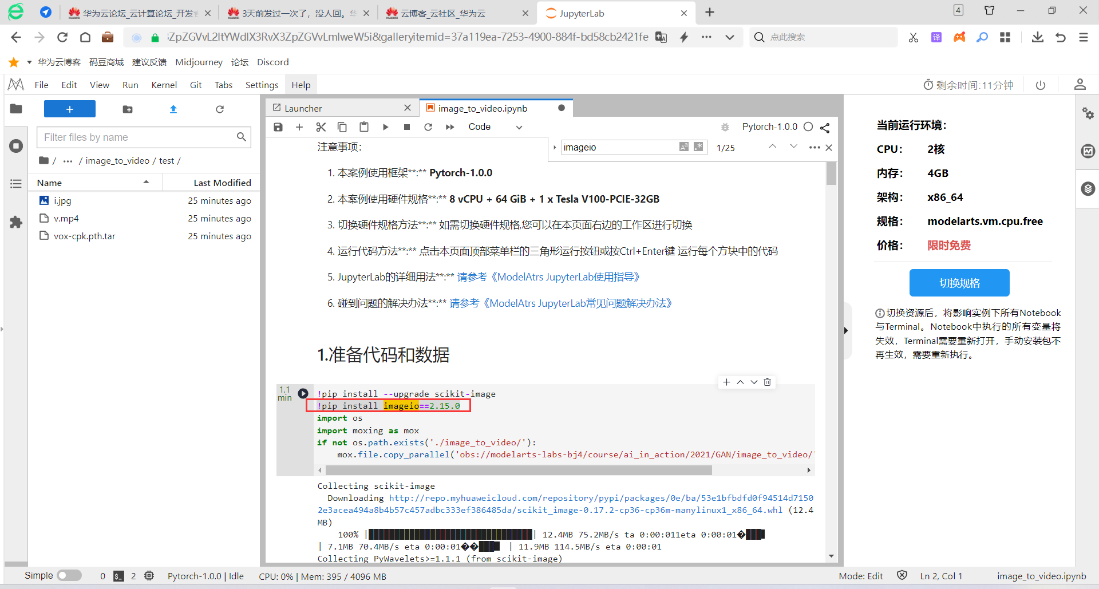Open the File menu

click(41, 85)
